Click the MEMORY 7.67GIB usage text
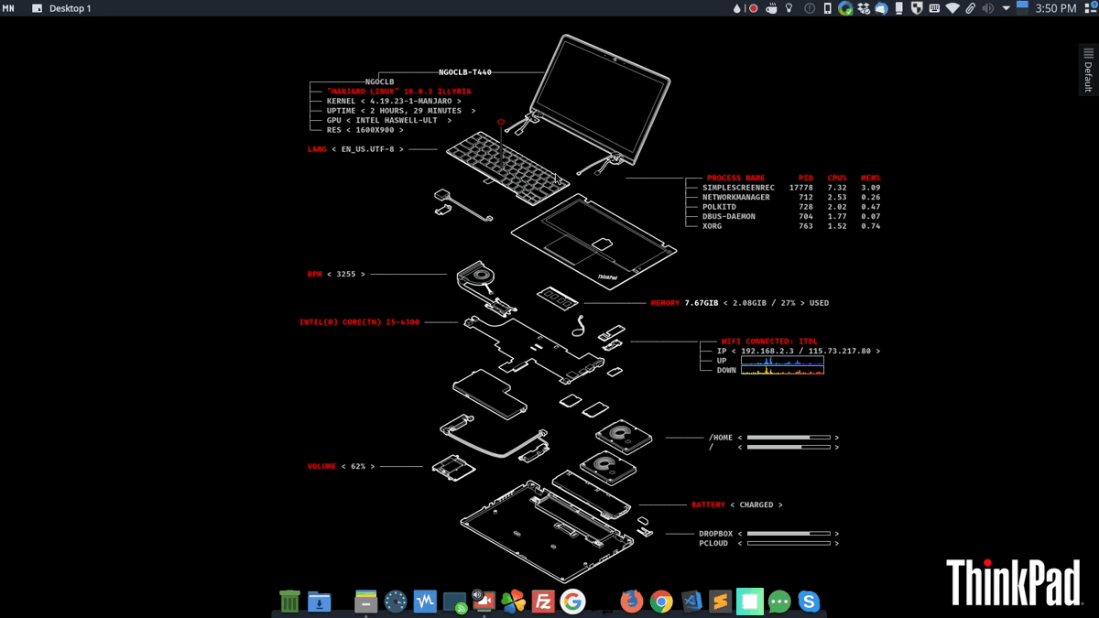Screen dimensions: 1099x618 point(740,302)
